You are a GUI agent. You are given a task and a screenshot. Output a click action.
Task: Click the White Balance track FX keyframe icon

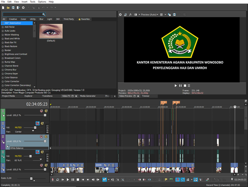pyautogui.click(x=8, y=146)
